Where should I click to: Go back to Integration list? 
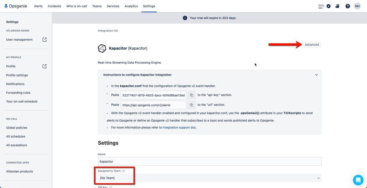(x=108, y=31)
